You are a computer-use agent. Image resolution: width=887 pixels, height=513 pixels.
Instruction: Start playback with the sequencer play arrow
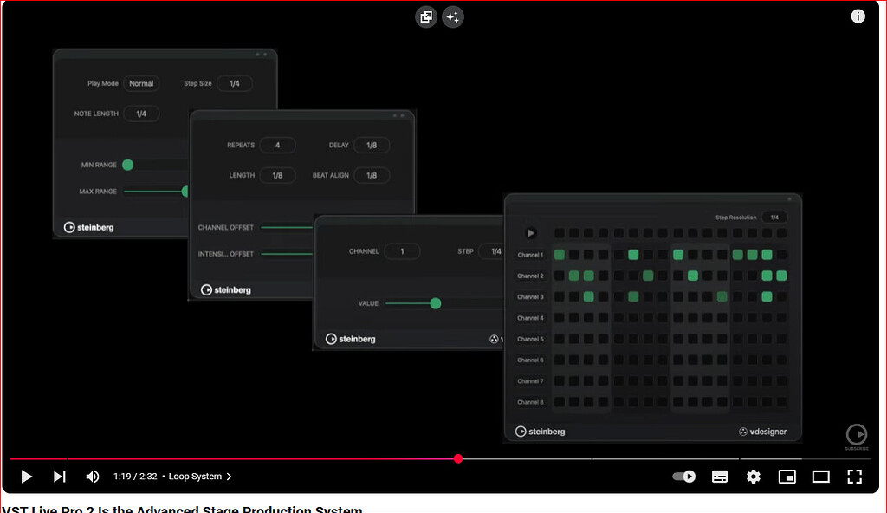(532, 232)
